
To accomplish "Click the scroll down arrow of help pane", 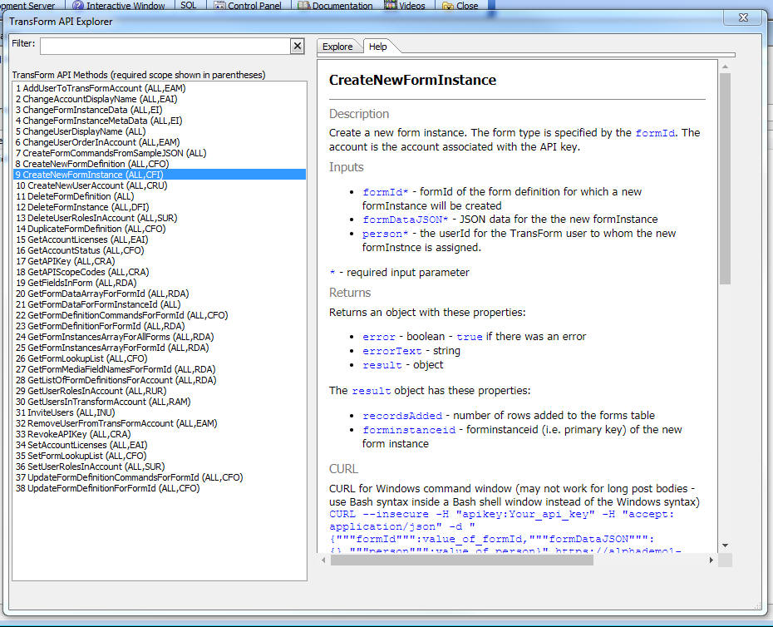I will click(725, 546).
